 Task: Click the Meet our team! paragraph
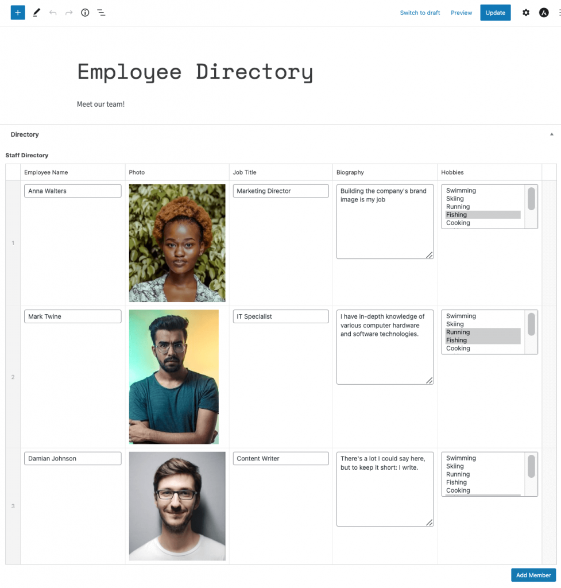coord(100,105)
